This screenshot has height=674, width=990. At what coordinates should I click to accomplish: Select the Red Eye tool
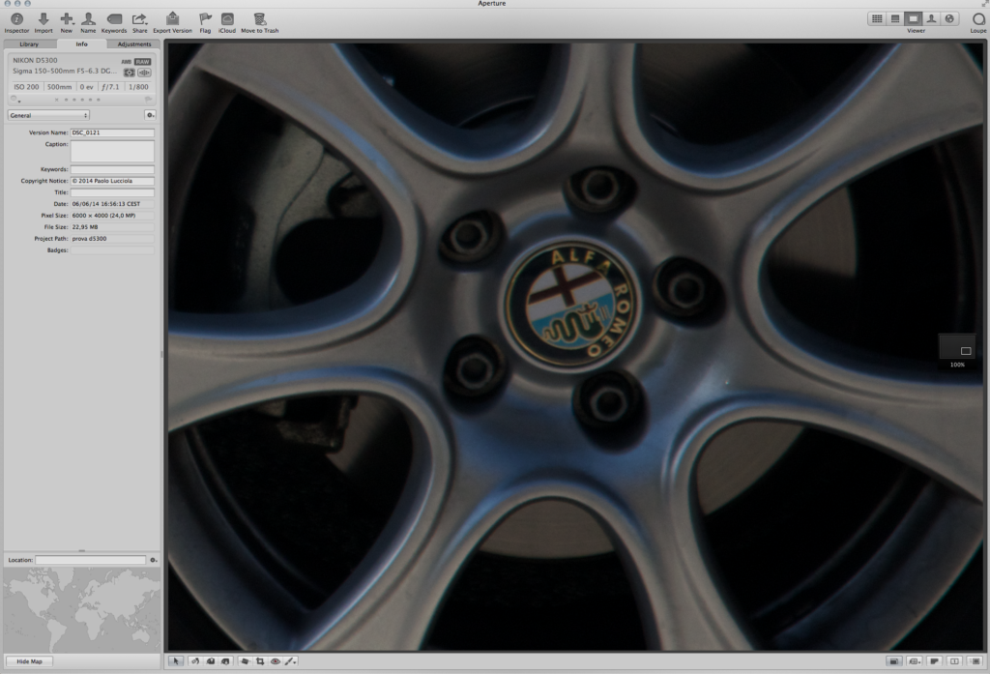click(276, 661)
